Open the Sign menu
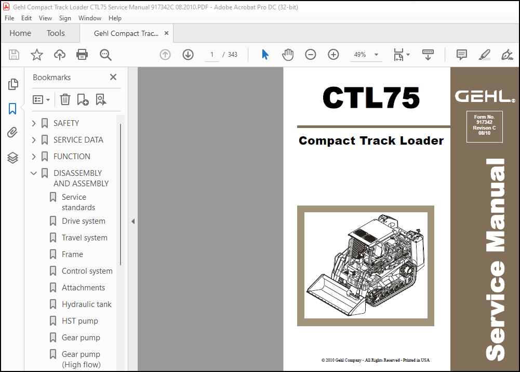Image resolution: width=520 pixels, height=372 pixels. pyautogui.click(x=65, y=18)
